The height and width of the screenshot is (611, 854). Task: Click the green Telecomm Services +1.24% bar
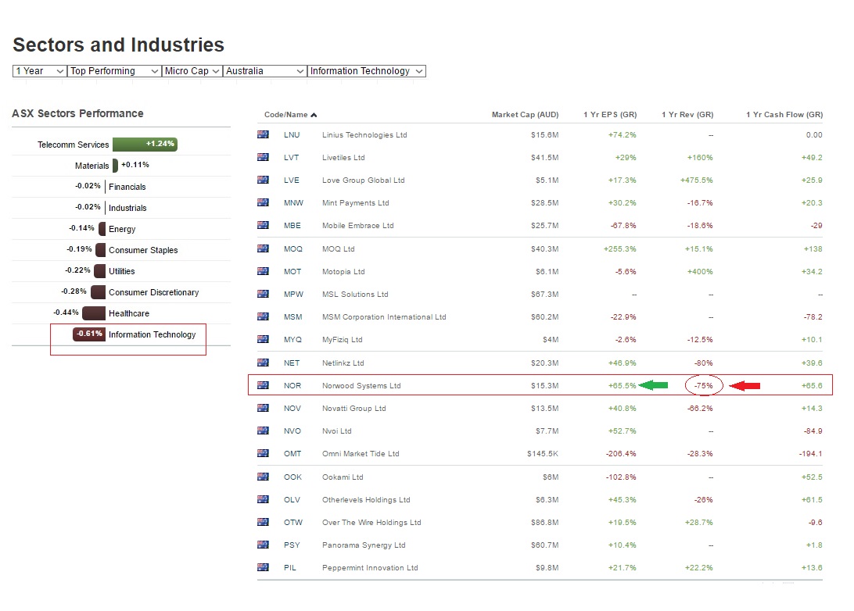coord(145,145)
